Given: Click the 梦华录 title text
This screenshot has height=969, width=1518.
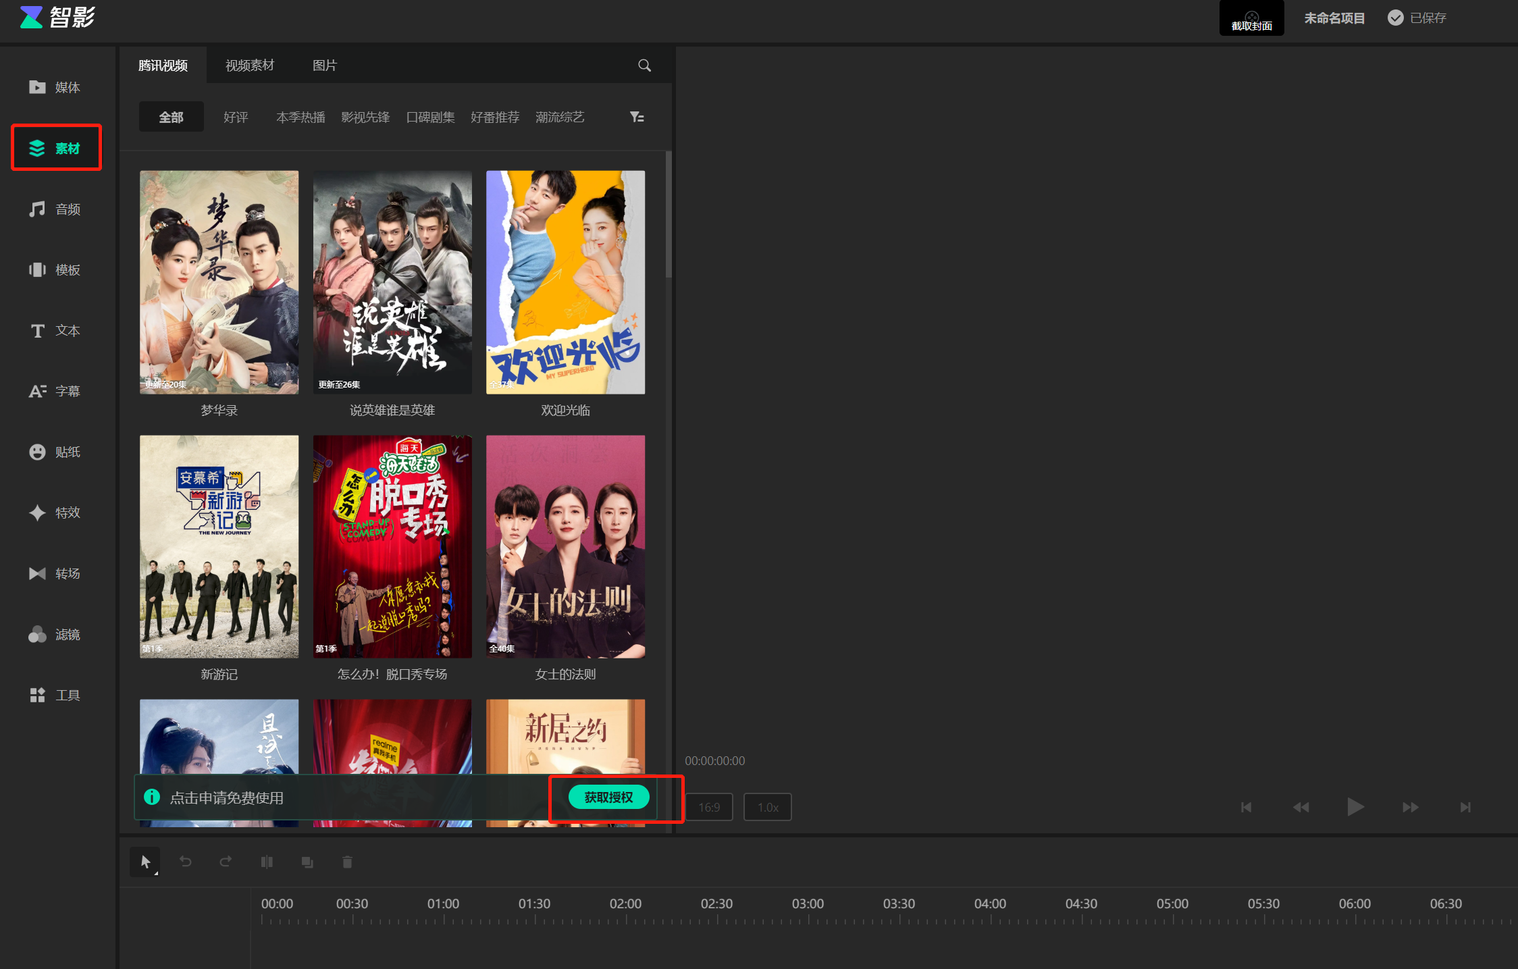Looking at the screenshot, I should 219,411.
